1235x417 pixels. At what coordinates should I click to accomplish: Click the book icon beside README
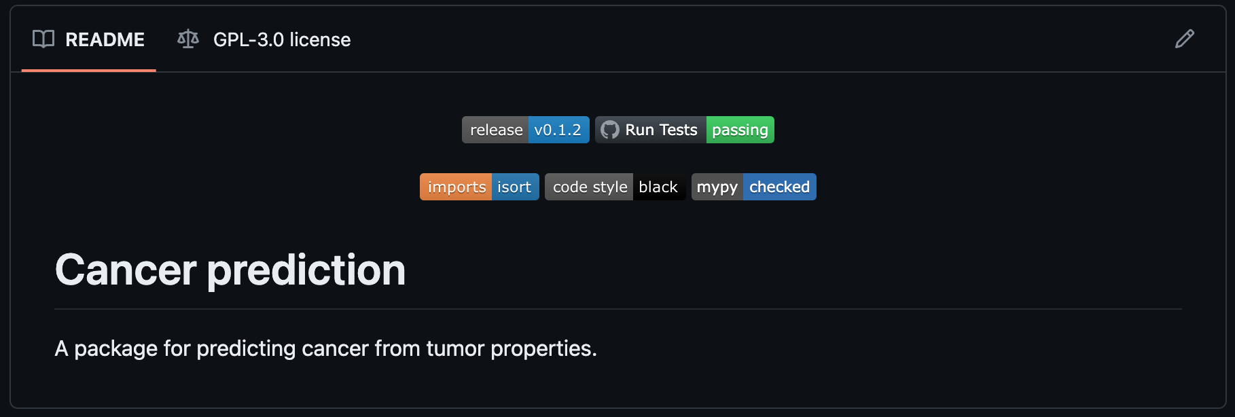pos(43,39)
